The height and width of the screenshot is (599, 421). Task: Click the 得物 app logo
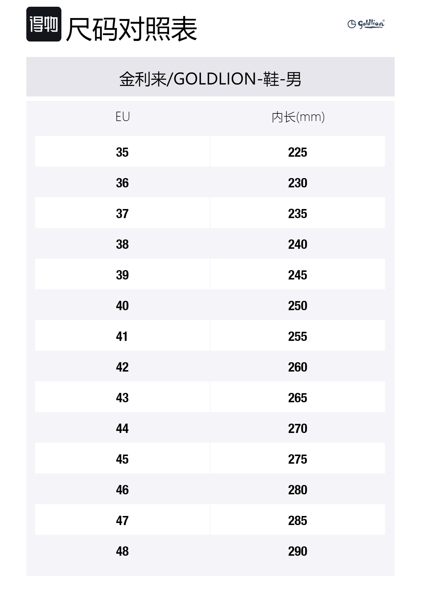coord(44,24)
